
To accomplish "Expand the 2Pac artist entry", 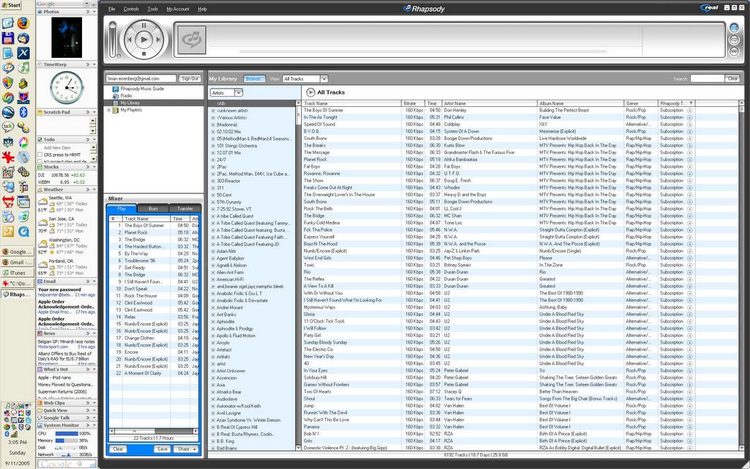I will click(213, 167).
